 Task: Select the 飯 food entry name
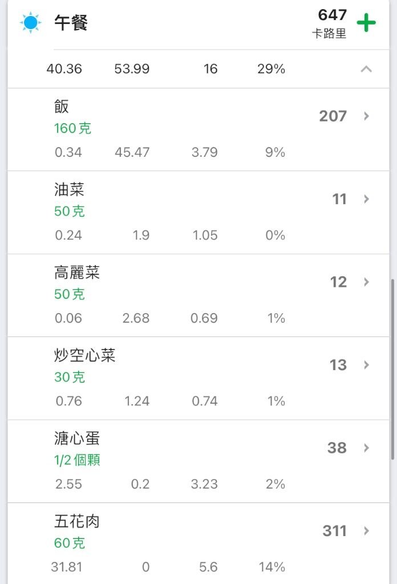62,107
